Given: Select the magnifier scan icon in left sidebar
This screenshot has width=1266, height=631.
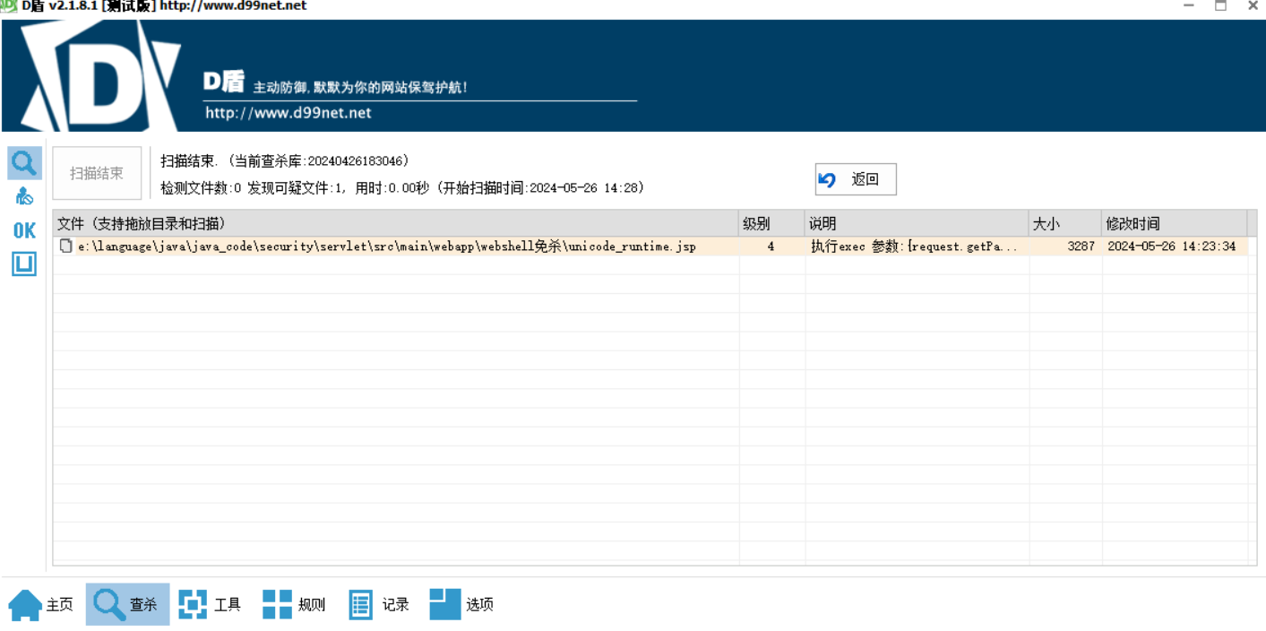Looking at the screenshot, I should (24, 163).
